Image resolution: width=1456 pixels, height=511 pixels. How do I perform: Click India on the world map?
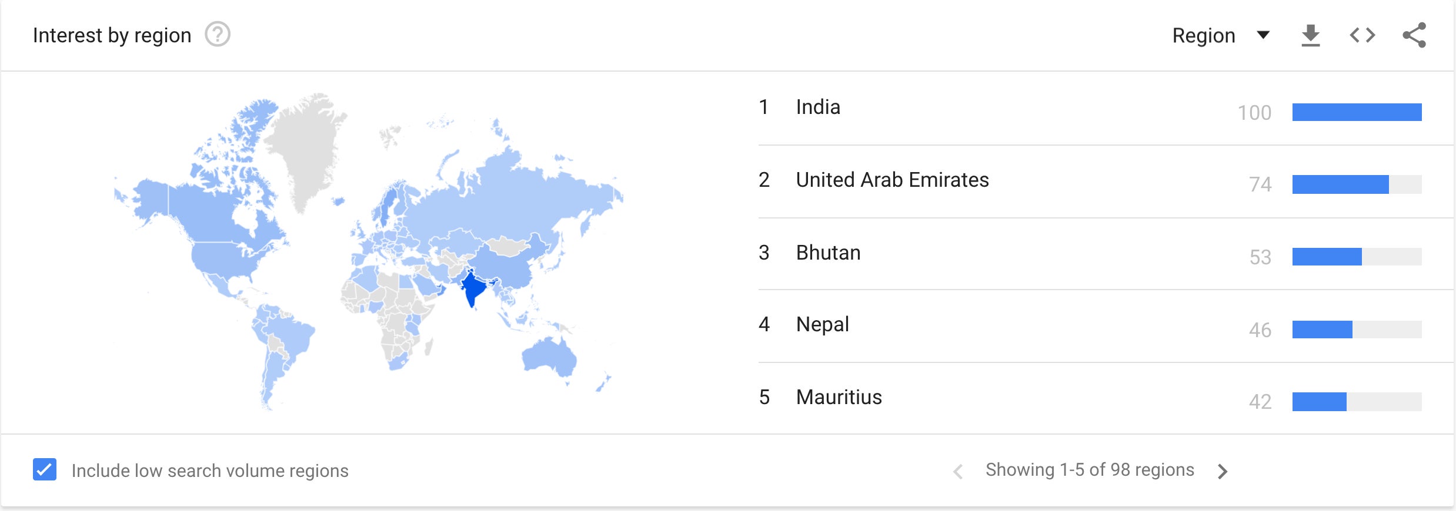pos(473,288)
